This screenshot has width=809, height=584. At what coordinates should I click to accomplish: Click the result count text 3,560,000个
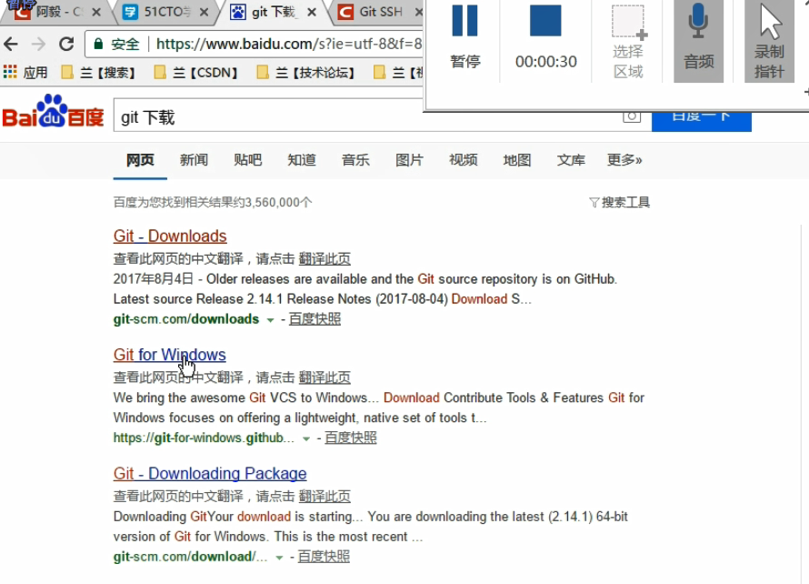[279, 203]
